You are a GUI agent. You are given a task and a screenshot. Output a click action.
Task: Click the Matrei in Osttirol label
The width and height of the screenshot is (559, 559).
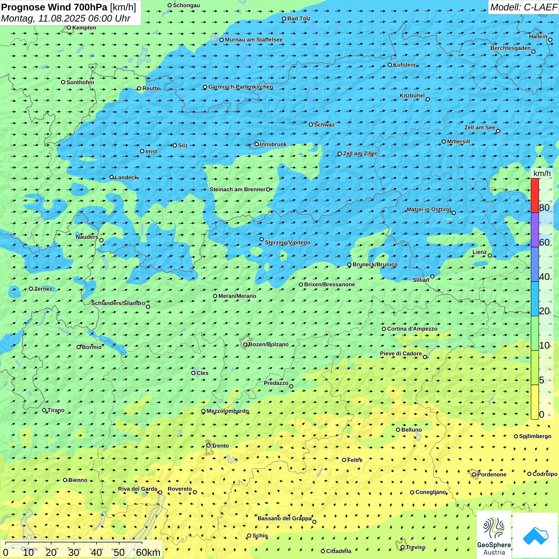pyautogui.click(x=428, y=209)
